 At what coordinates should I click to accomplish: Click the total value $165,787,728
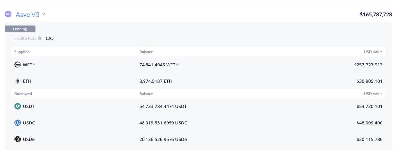[x=376, y=15]
